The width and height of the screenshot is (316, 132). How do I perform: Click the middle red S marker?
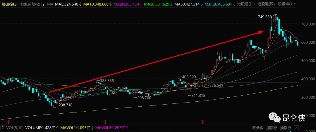[x=105, y=121]
